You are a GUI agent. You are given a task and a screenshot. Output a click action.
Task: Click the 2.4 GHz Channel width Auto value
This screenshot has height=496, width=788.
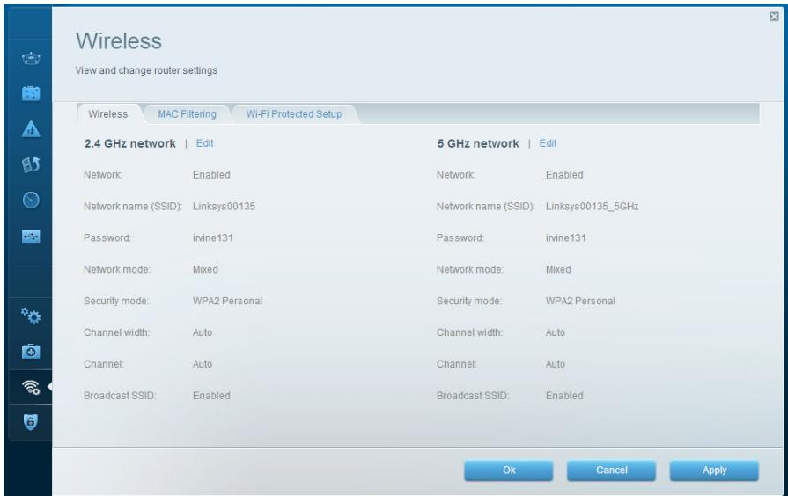pos(203,332)
